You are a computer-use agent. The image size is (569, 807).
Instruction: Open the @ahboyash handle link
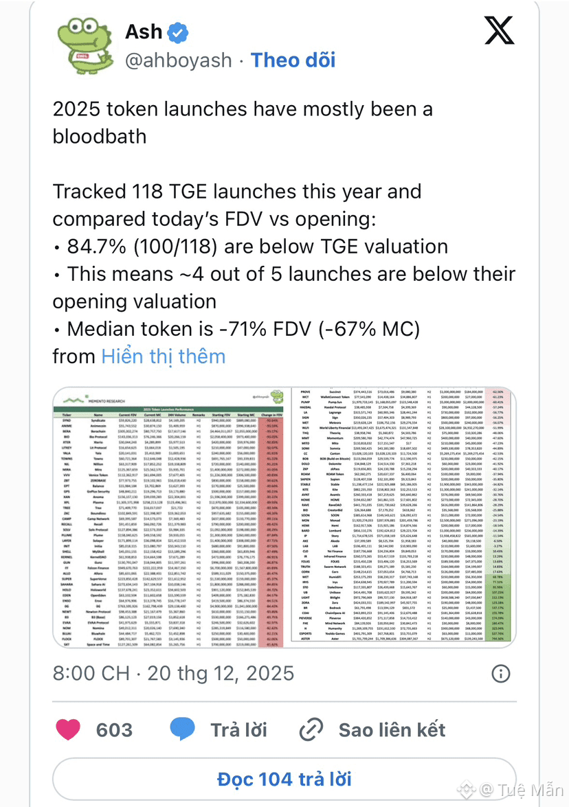[x=178, y=60]
